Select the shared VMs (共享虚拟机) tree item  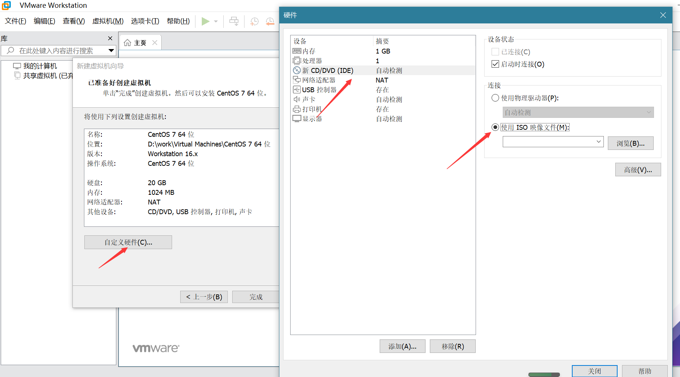(x=48, y=75)
